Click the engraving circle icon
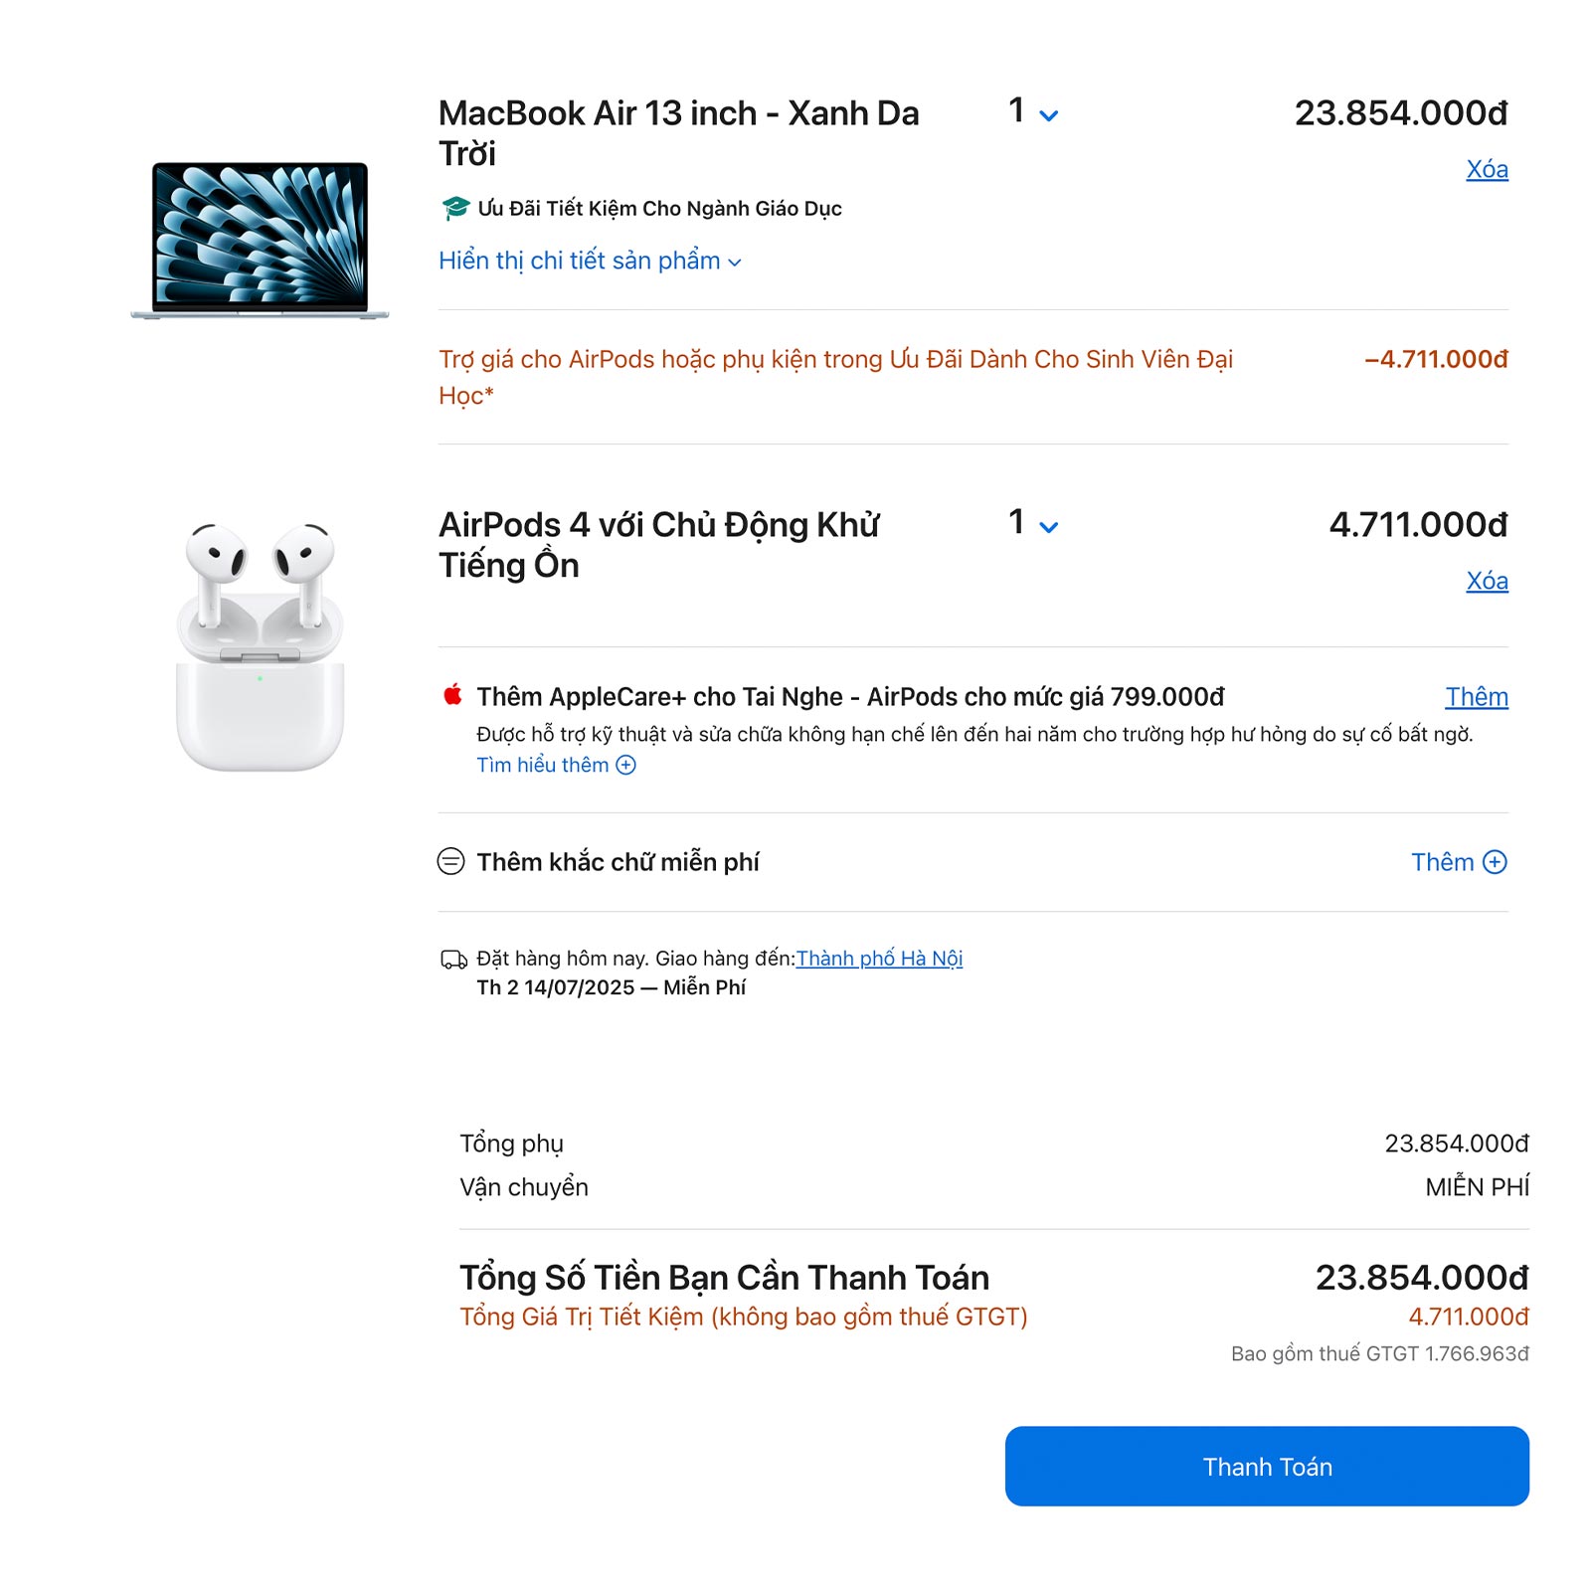The width and height of the screenshot is (1591, 1591). coord(450,861)
